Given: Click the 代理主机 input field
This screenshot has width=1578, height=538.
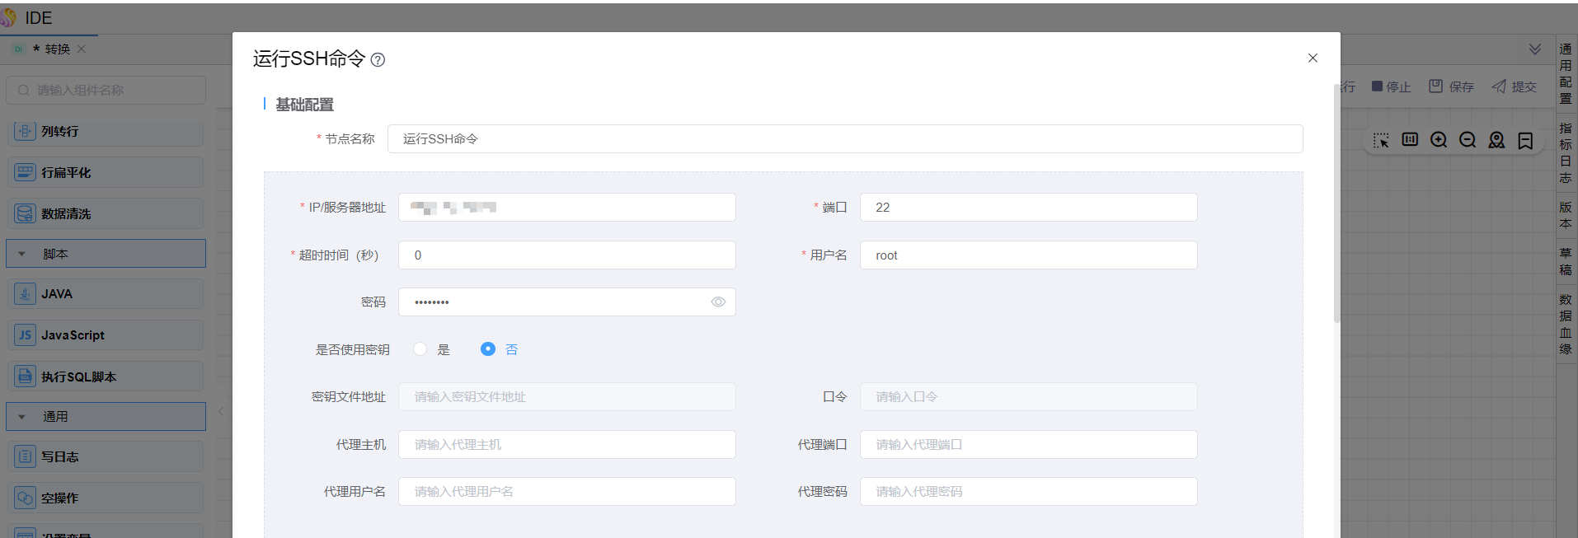Looking at the screenshot, I should click(x=567, y=445).
